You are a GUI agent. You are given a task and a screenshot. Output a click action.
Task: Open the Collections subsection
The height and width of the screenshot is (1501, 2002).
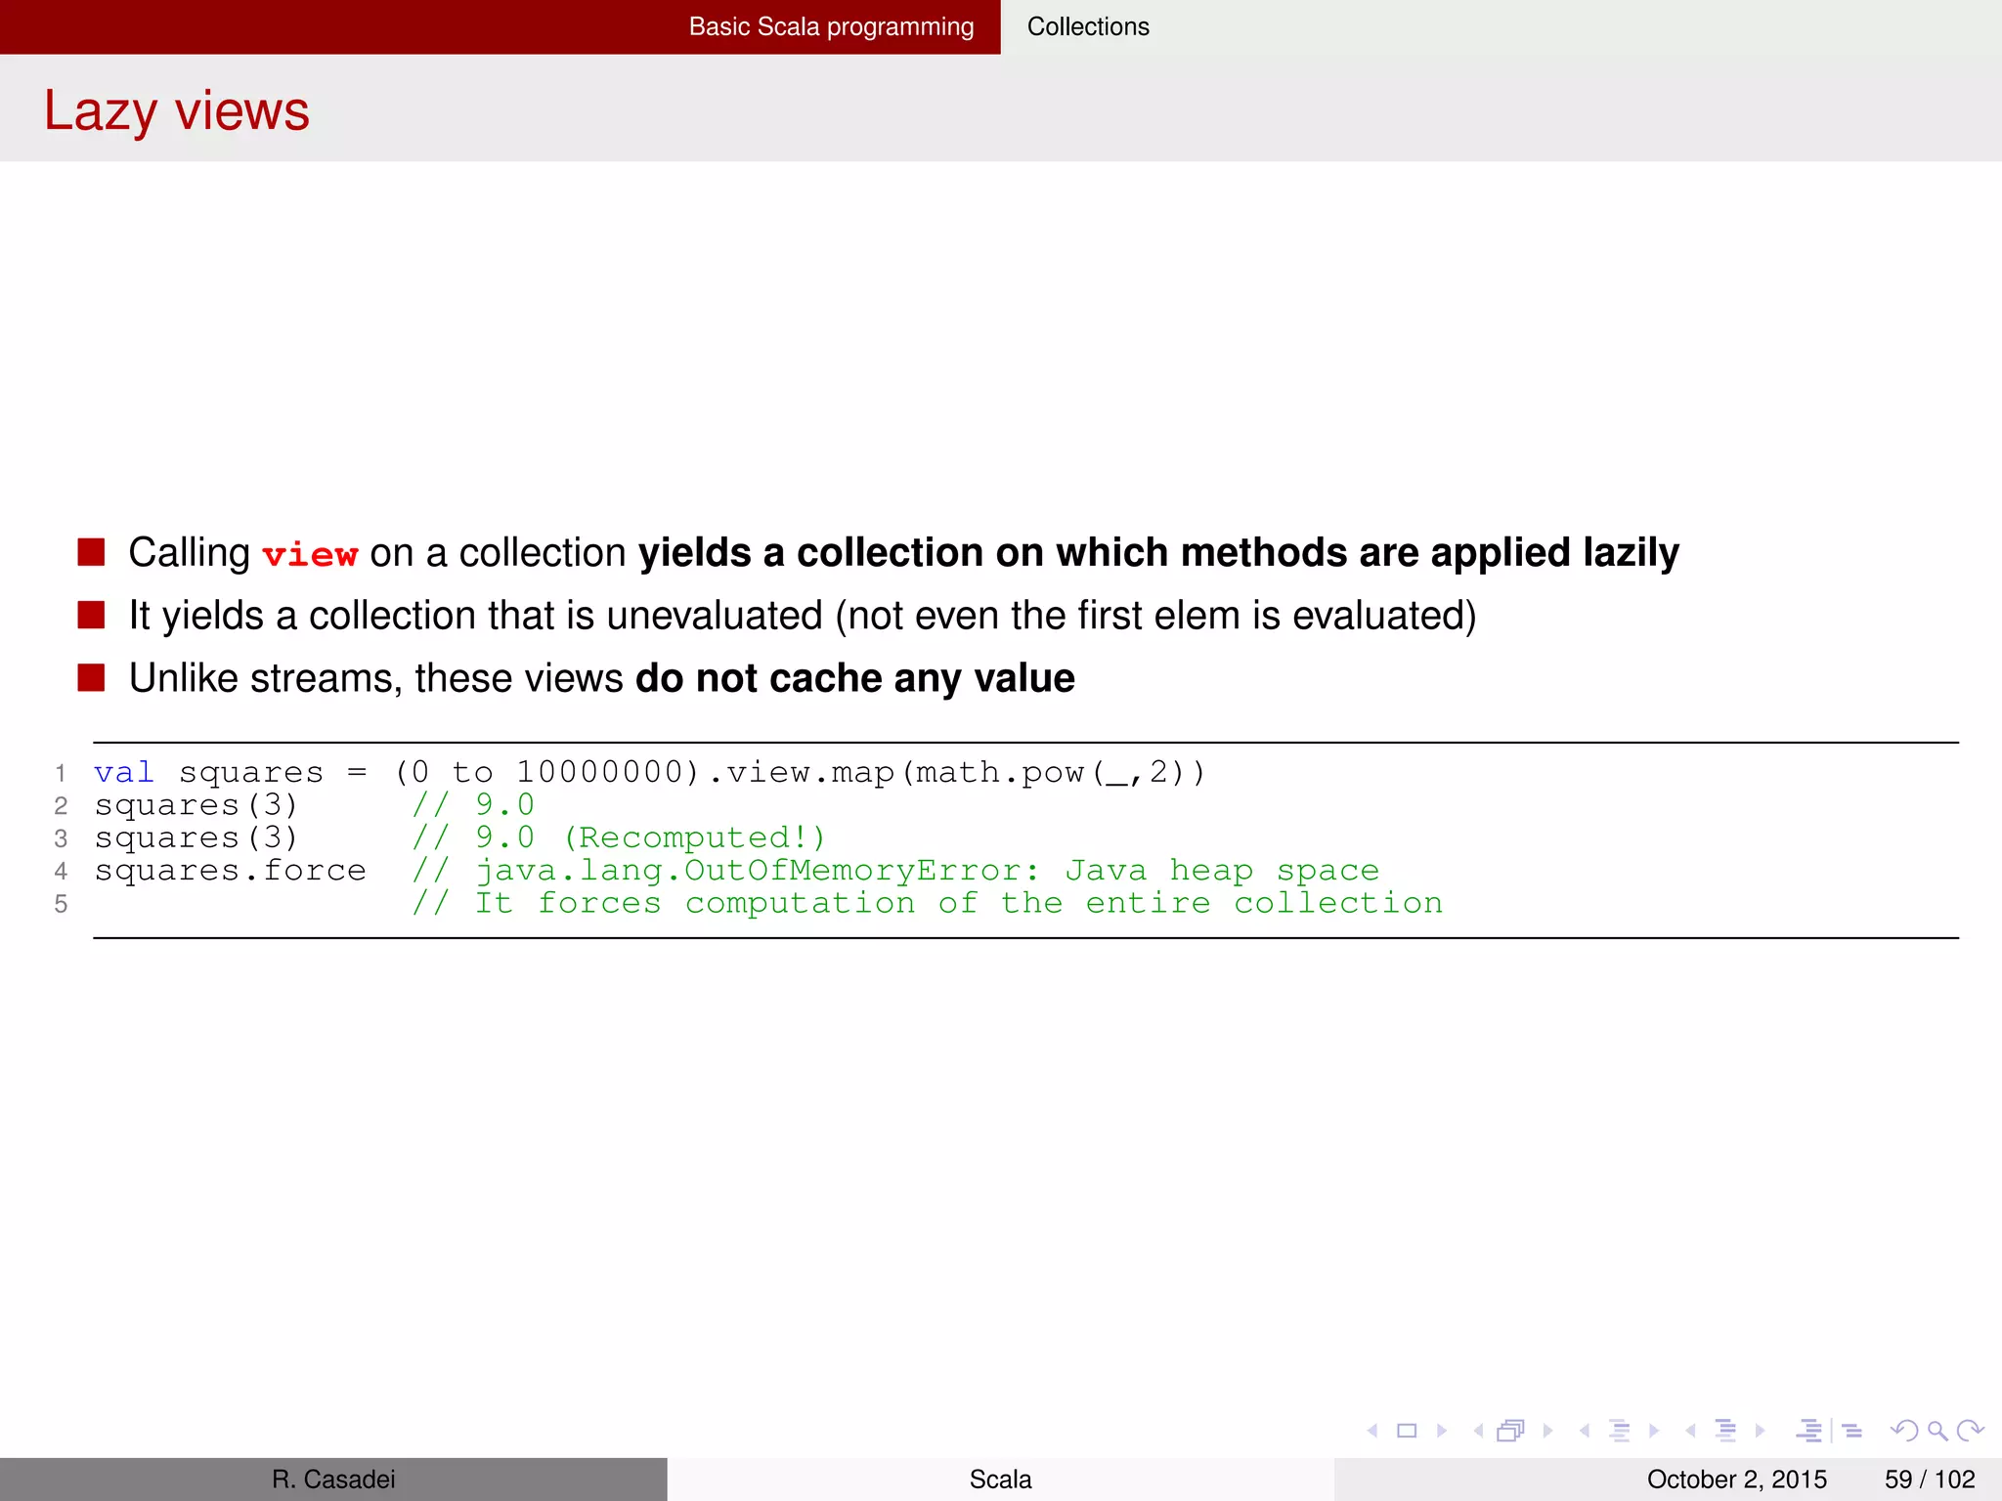click(x=1088, y=26)
